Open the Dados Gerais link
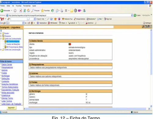This screenshot has height=119, width=153. tap(7, 65)
